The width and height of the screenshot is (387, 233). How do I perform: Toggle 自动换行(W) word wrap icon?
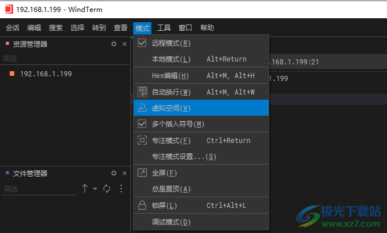tap(142, 92)
